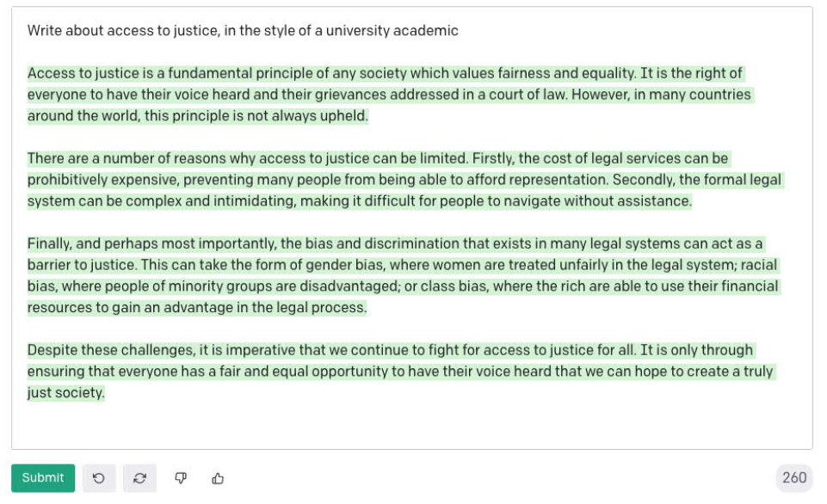
Task: Click the 260 token count badge
Action: point(794,477)
